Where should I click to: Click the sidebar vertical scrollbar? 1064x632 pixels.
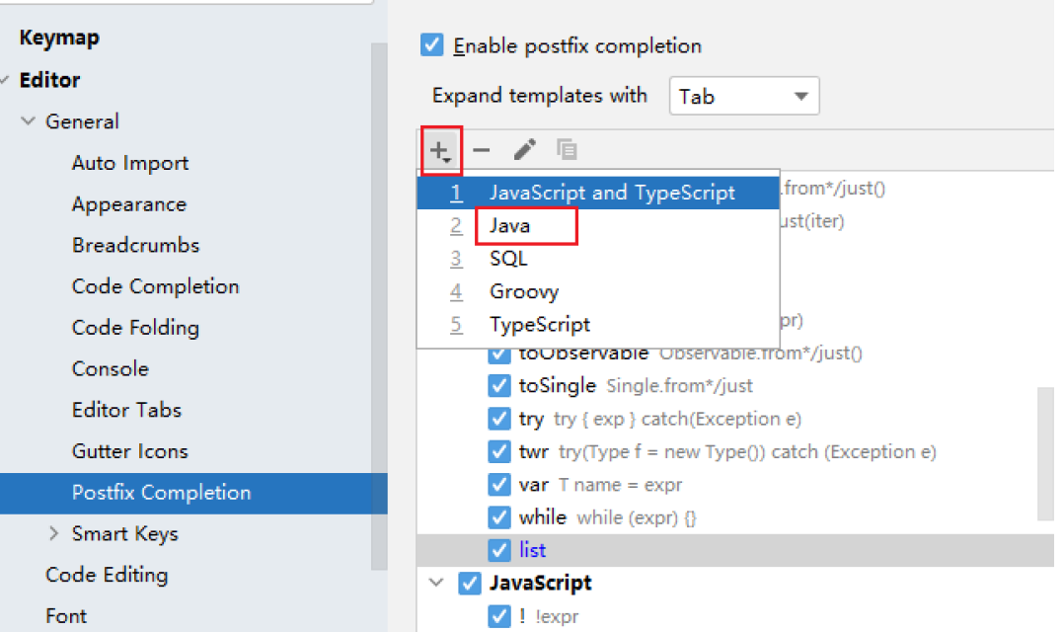point(379,305)
